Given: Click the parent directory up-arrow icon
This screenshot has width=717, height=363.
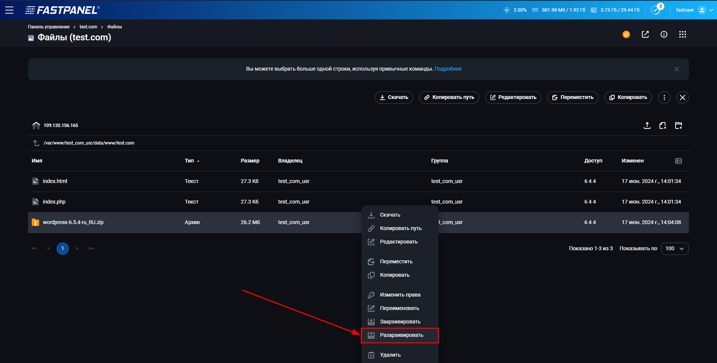Looking at the screenshot, I should pos(36,143).
